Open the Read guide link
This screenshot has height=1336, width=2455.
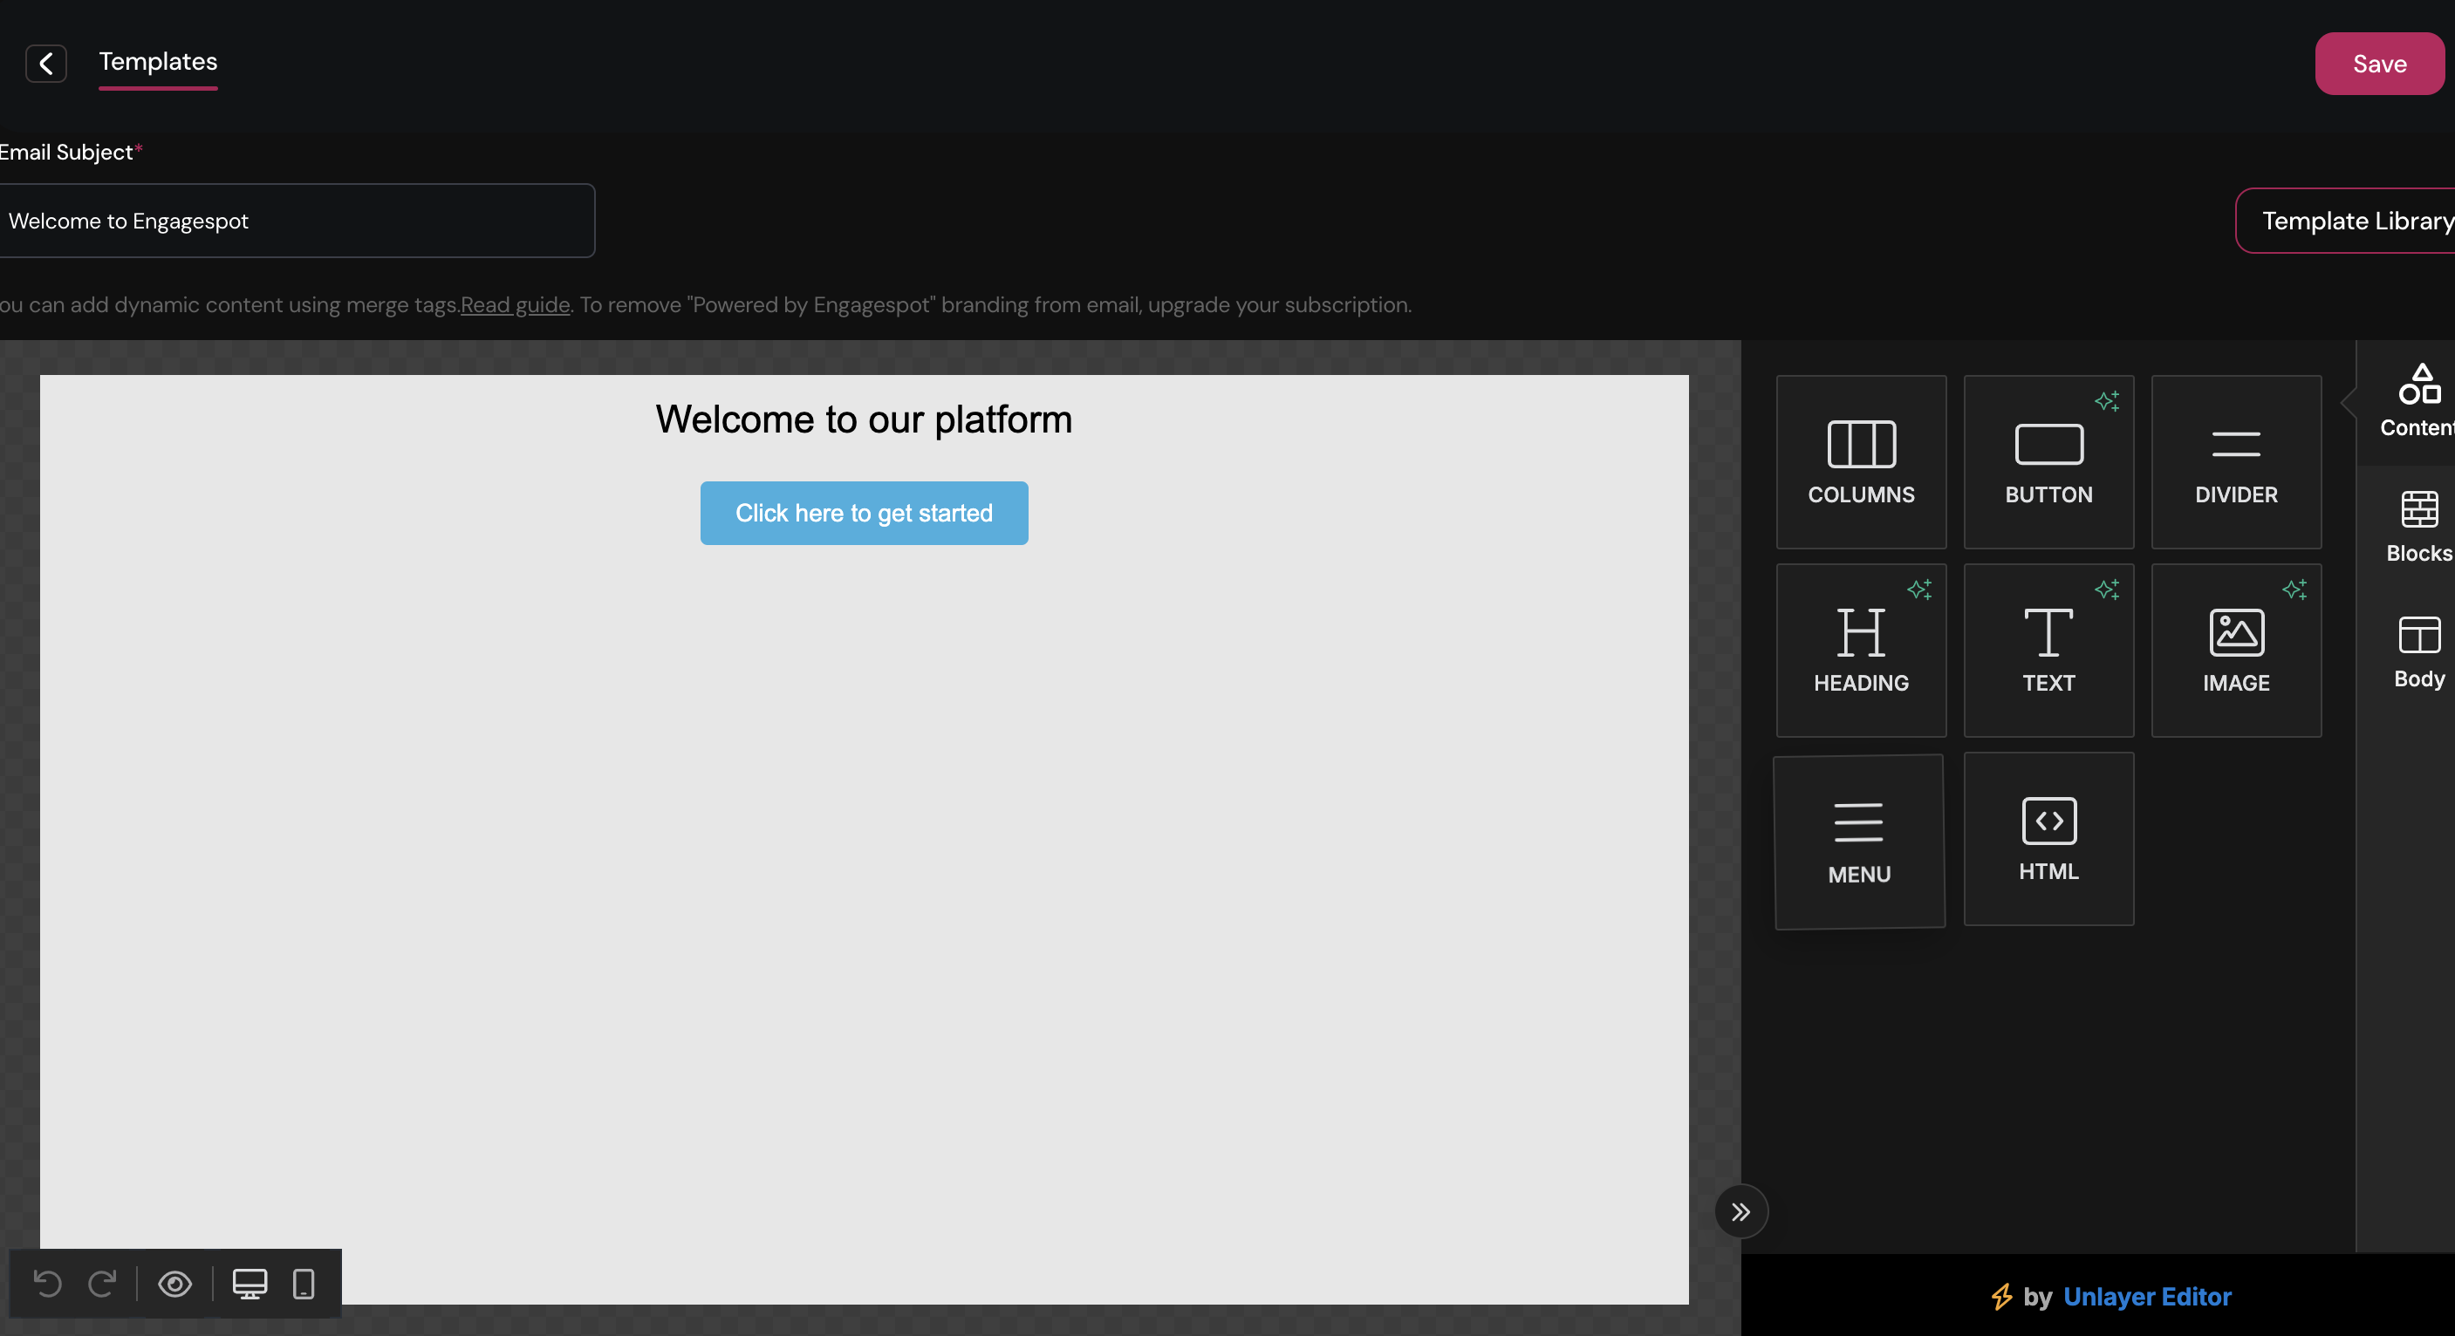pos(515,305)
